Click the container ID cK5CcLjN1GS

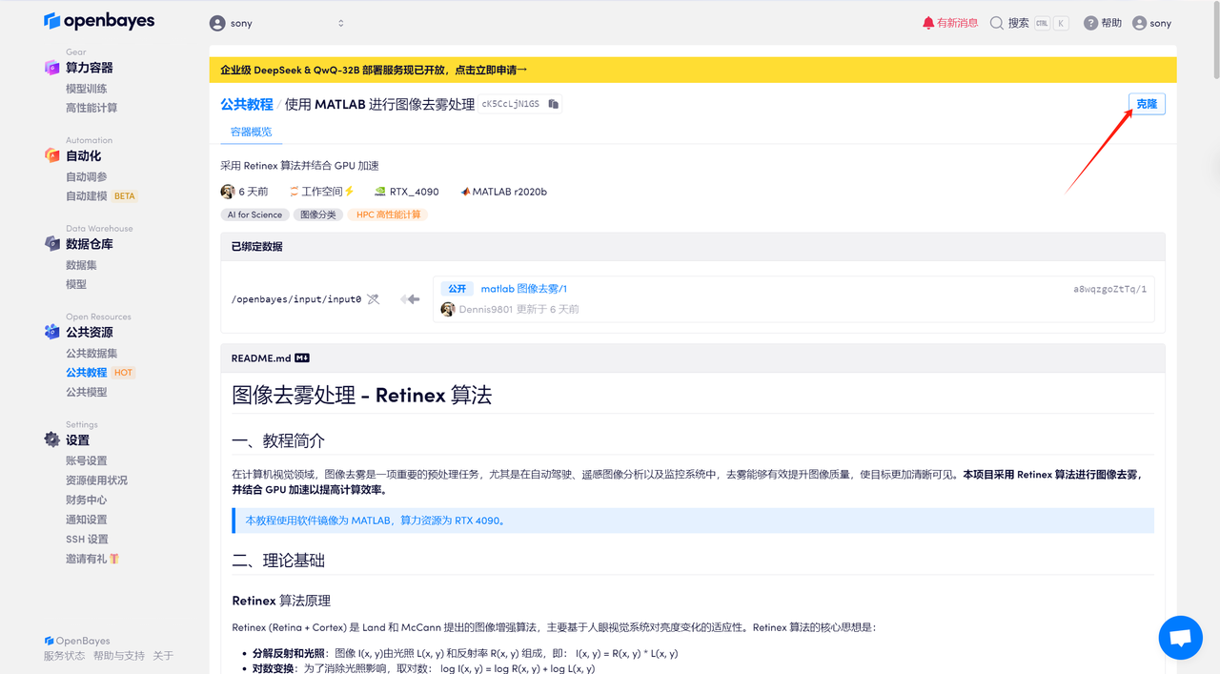coord(511,104)
